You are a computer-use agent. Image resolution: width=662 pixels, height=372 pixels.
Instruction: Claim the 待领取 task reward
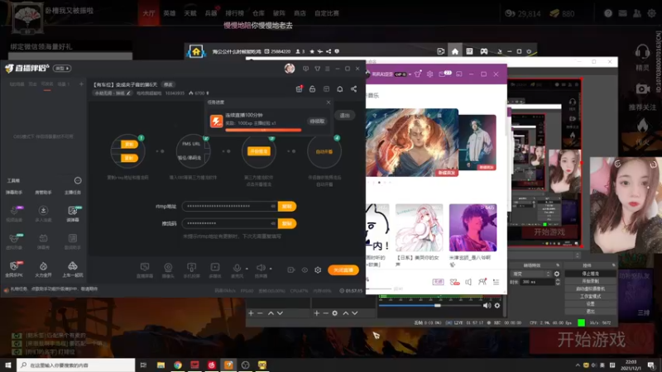(317, 122)
